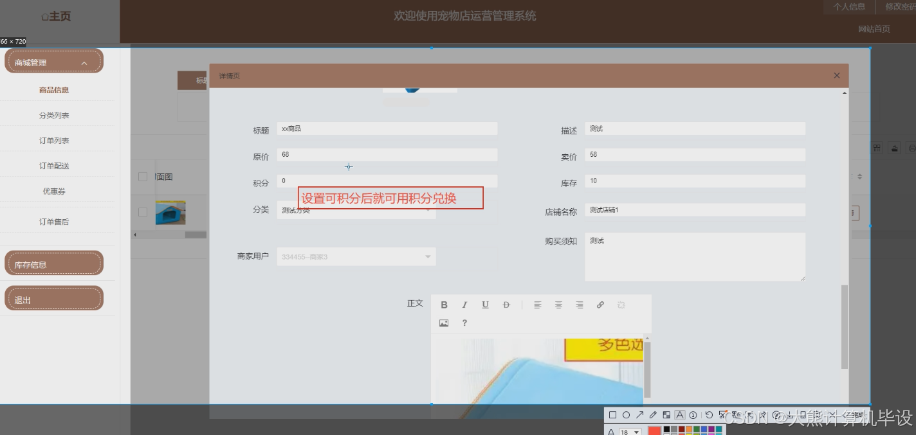Center-align the editor text
Image resolution: width=916 pixels, height=435 pixels.
pos(558,305)
